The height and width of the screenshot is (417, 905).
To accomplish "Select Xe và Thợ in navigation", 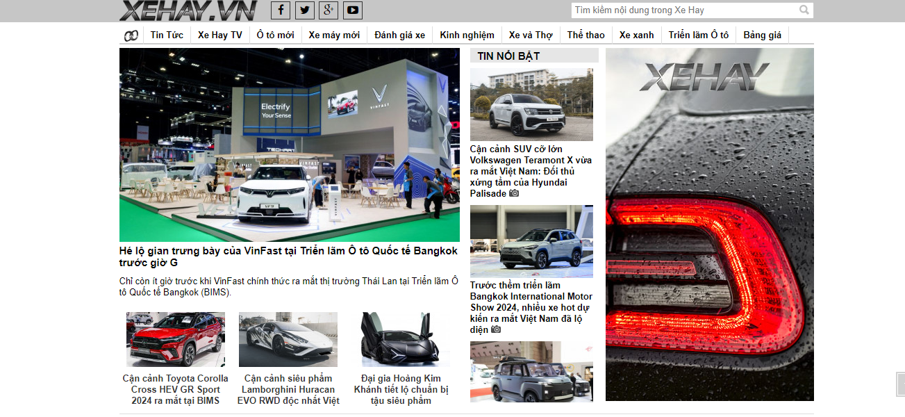I will pyautogui.click(x=531, y=35).
